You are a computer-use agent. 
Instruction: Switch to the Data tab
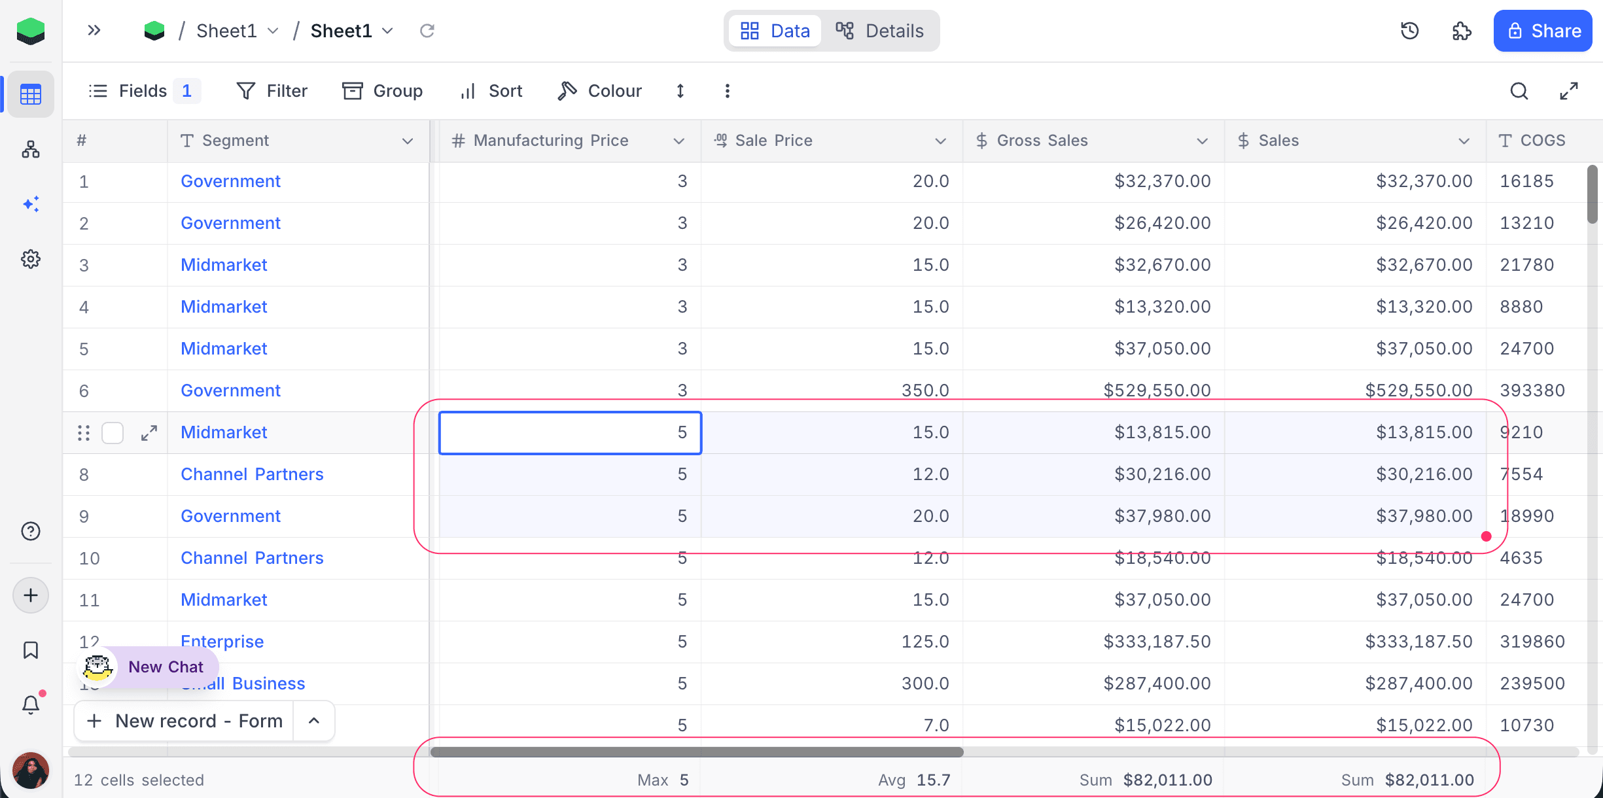click(775, 31)
